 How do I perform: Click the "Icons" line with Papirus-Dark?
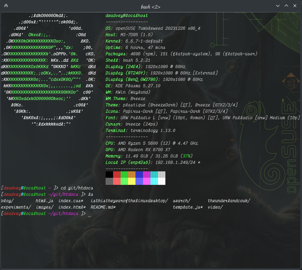(166, 111)
